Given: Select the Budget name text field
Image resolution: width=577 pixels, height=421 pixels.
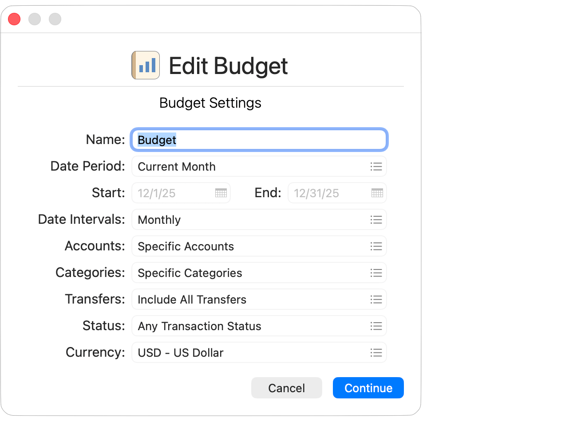Looking at the screenshot, I should [x=259, y=139].
